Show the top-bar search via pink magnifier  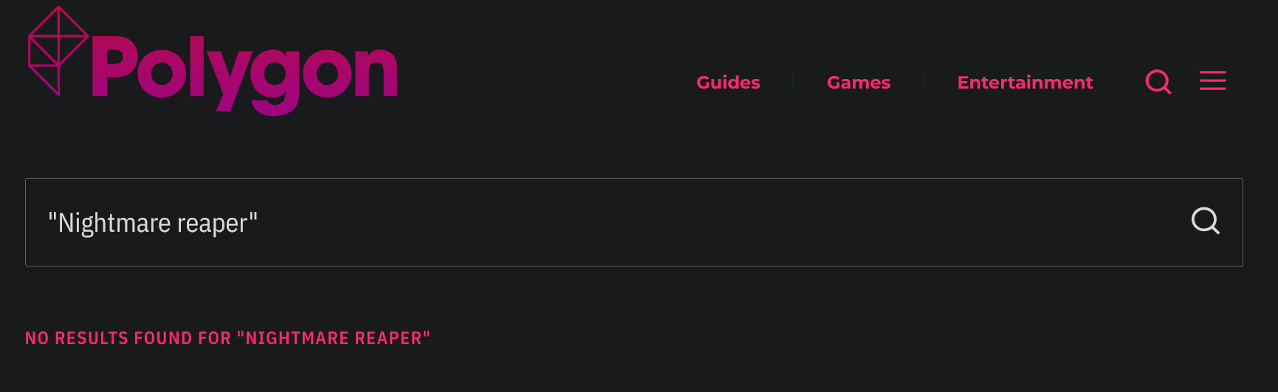1158,81
